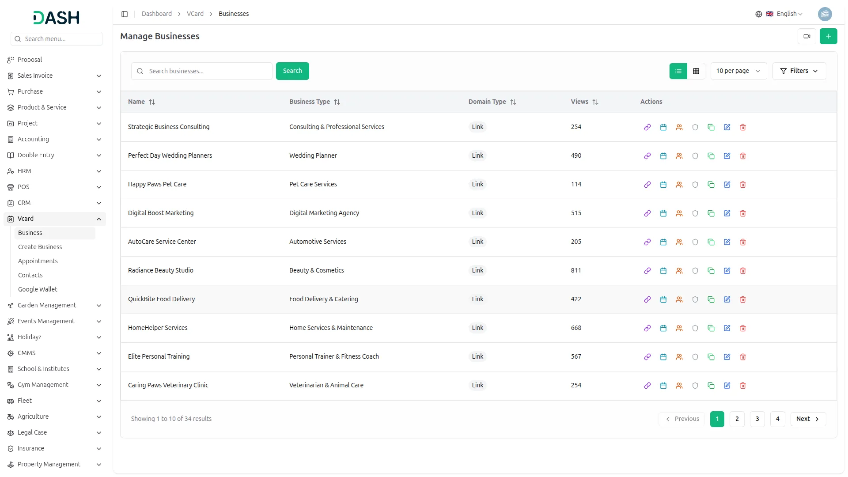
Task: Click shield icon for Digital Boost Marketing
Action: tap(695, 213)
